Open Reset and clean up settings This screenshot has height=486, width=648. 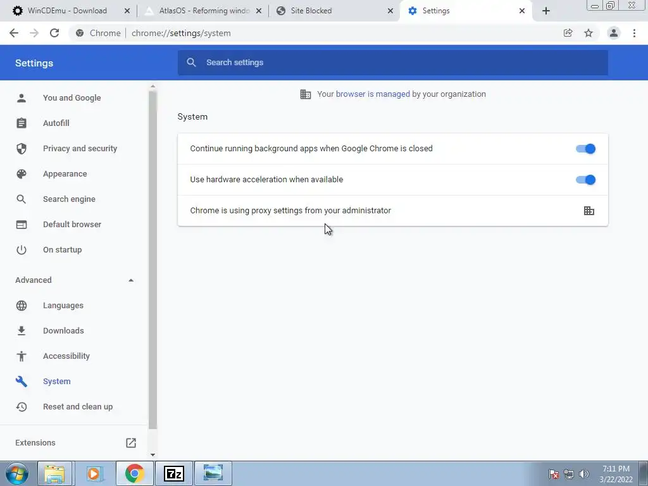click(78, 407)
